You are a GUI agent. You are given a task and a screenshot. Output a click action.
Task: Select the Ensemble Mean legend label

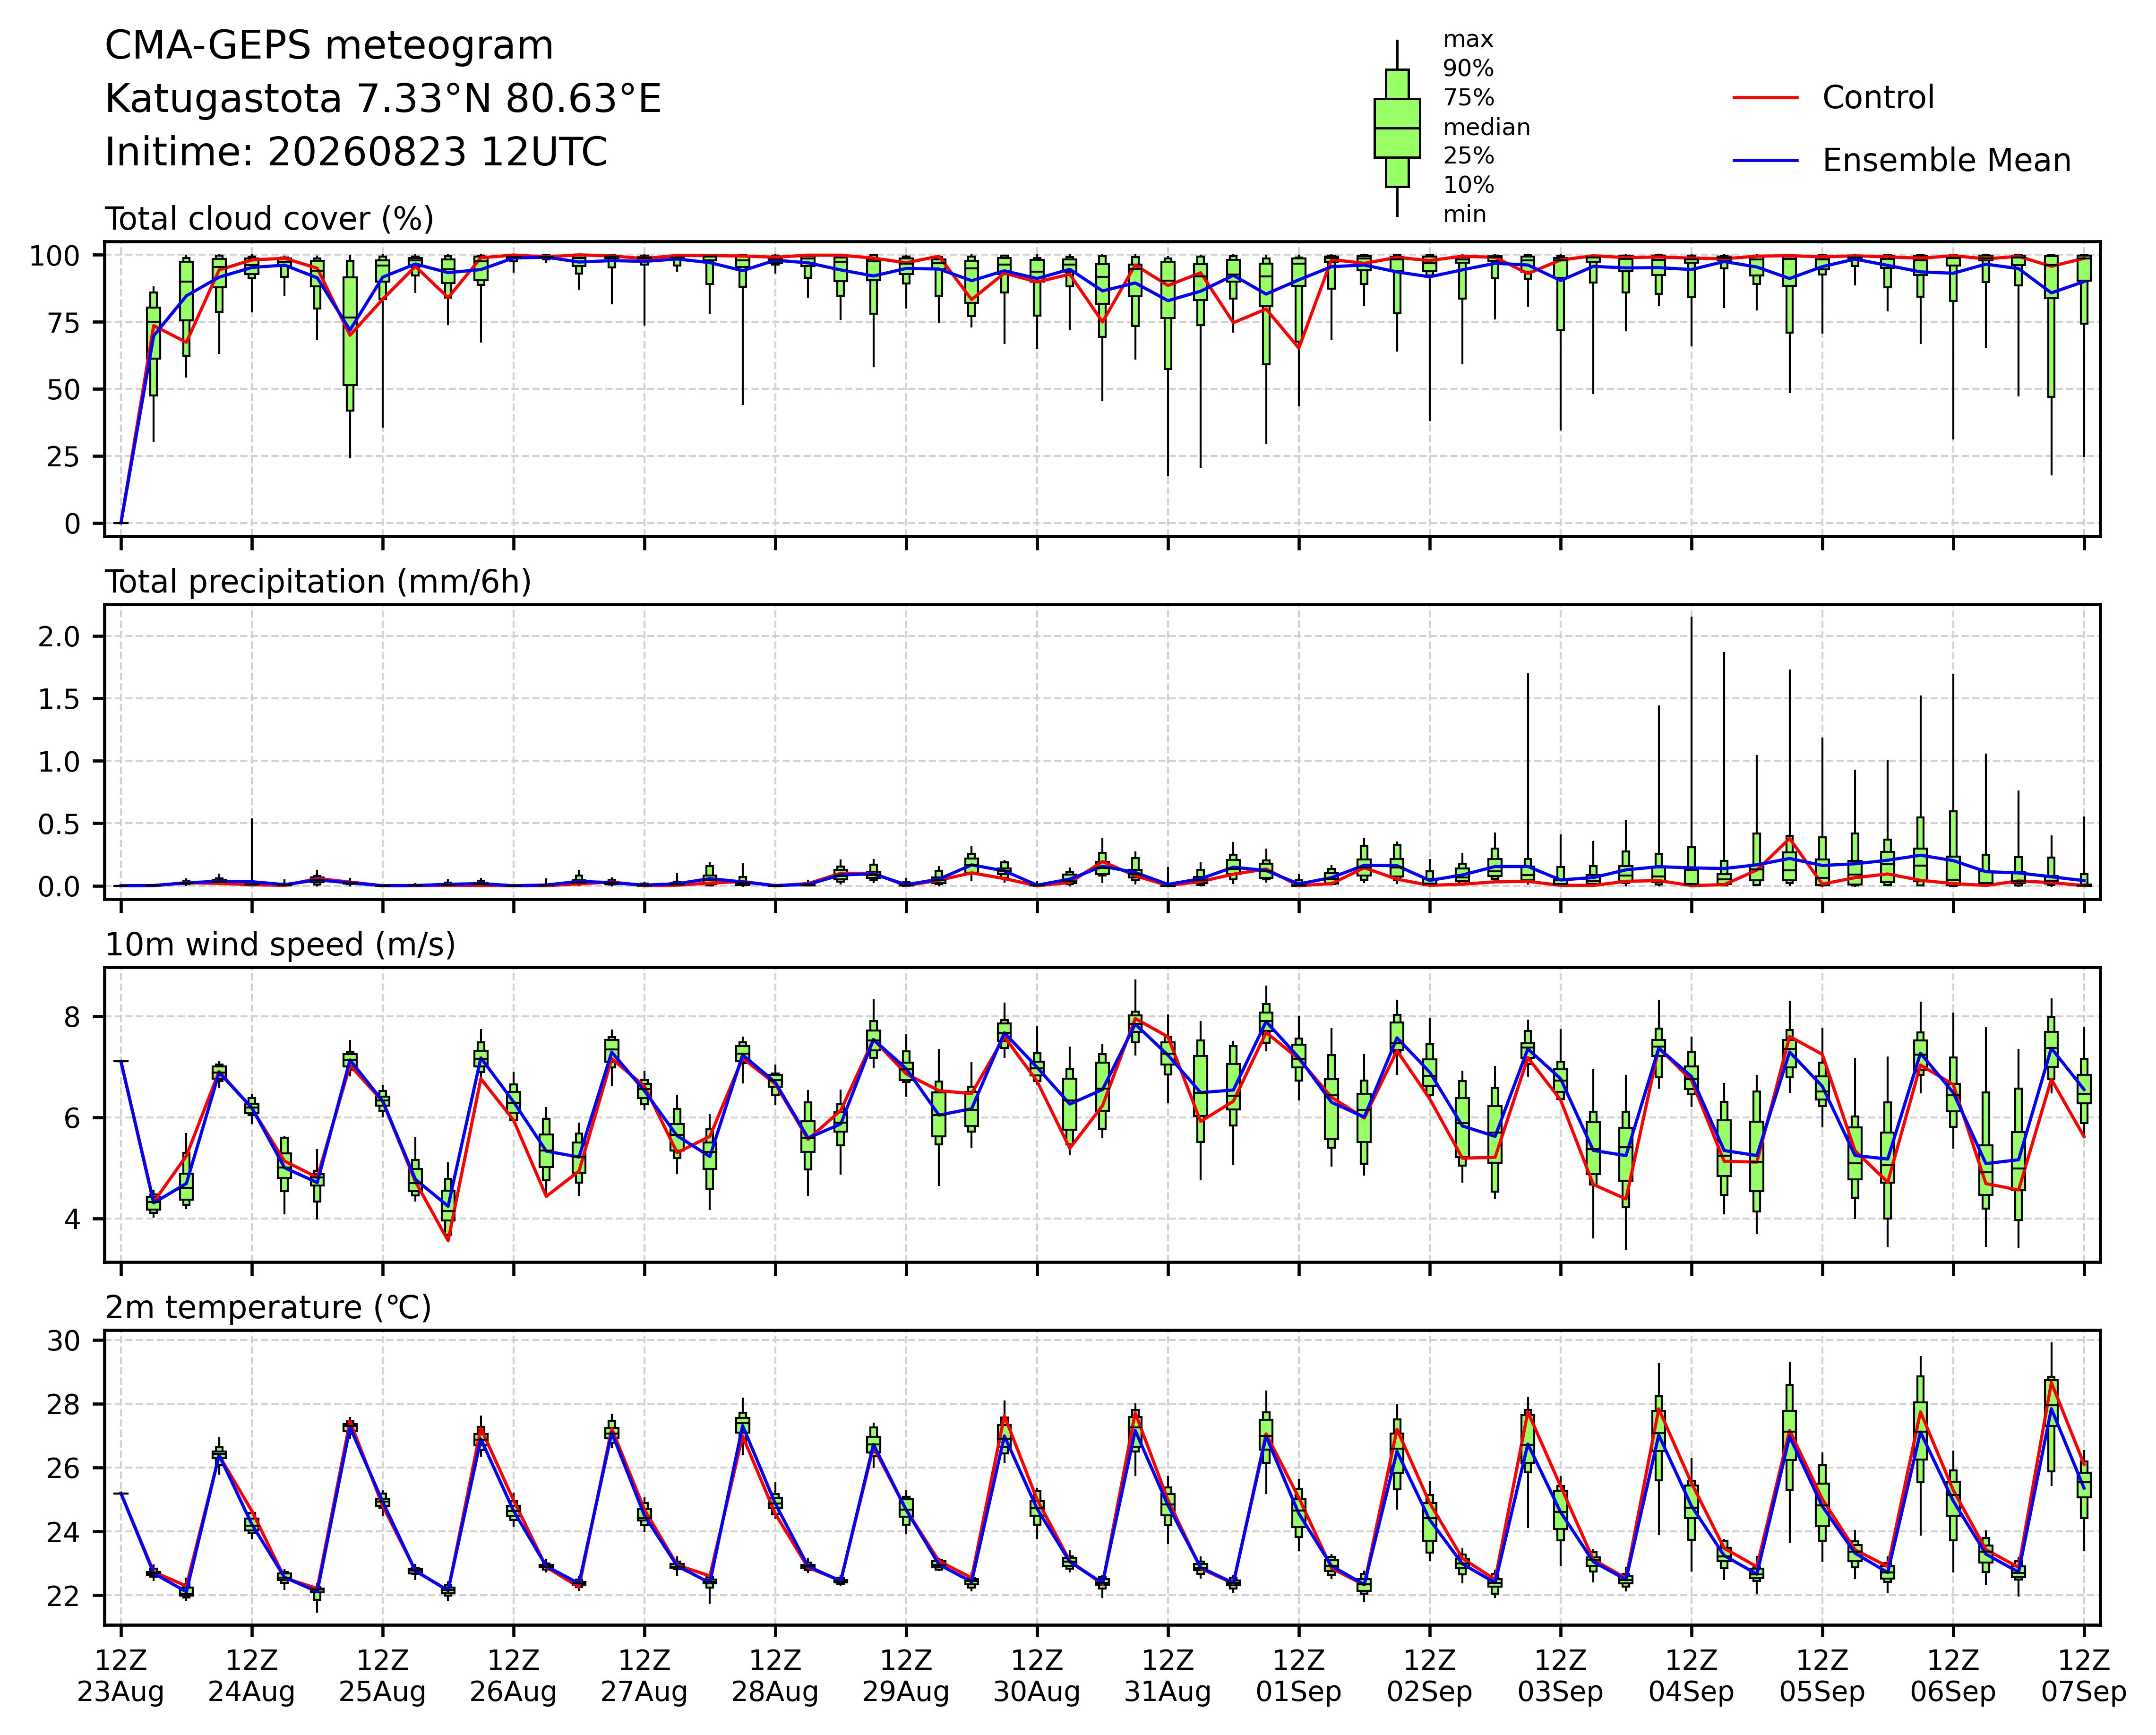[1946, 161]
